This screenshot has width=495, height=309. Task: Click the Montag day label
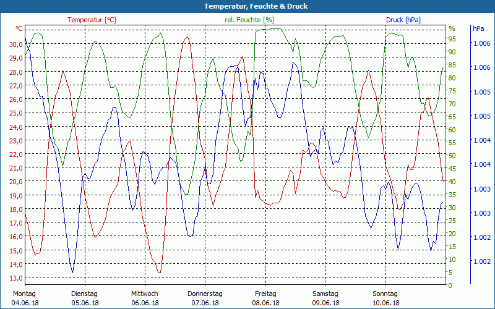coord(24,294)
